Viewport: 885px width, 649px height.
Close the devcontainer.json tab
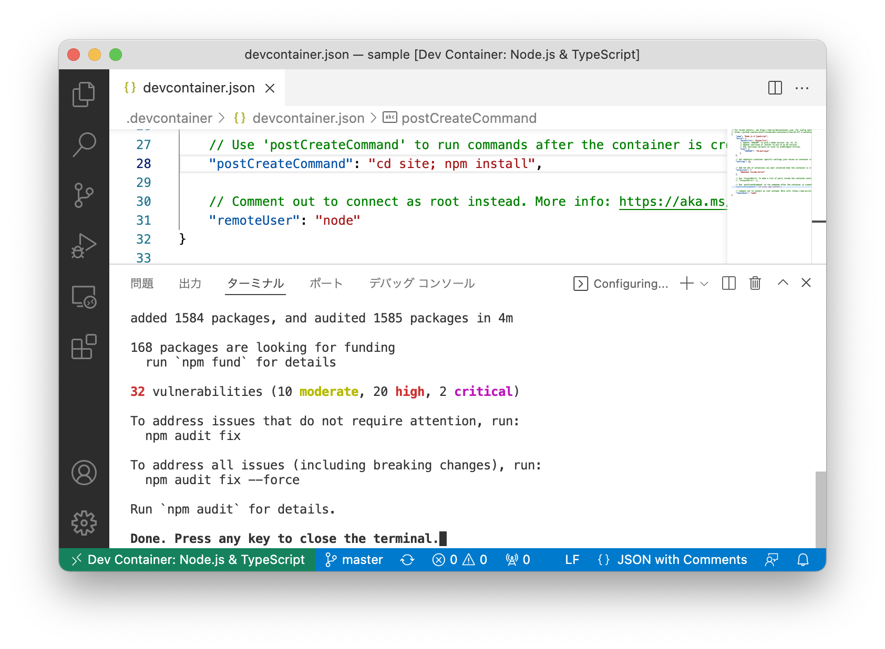(x=270, y=88)
